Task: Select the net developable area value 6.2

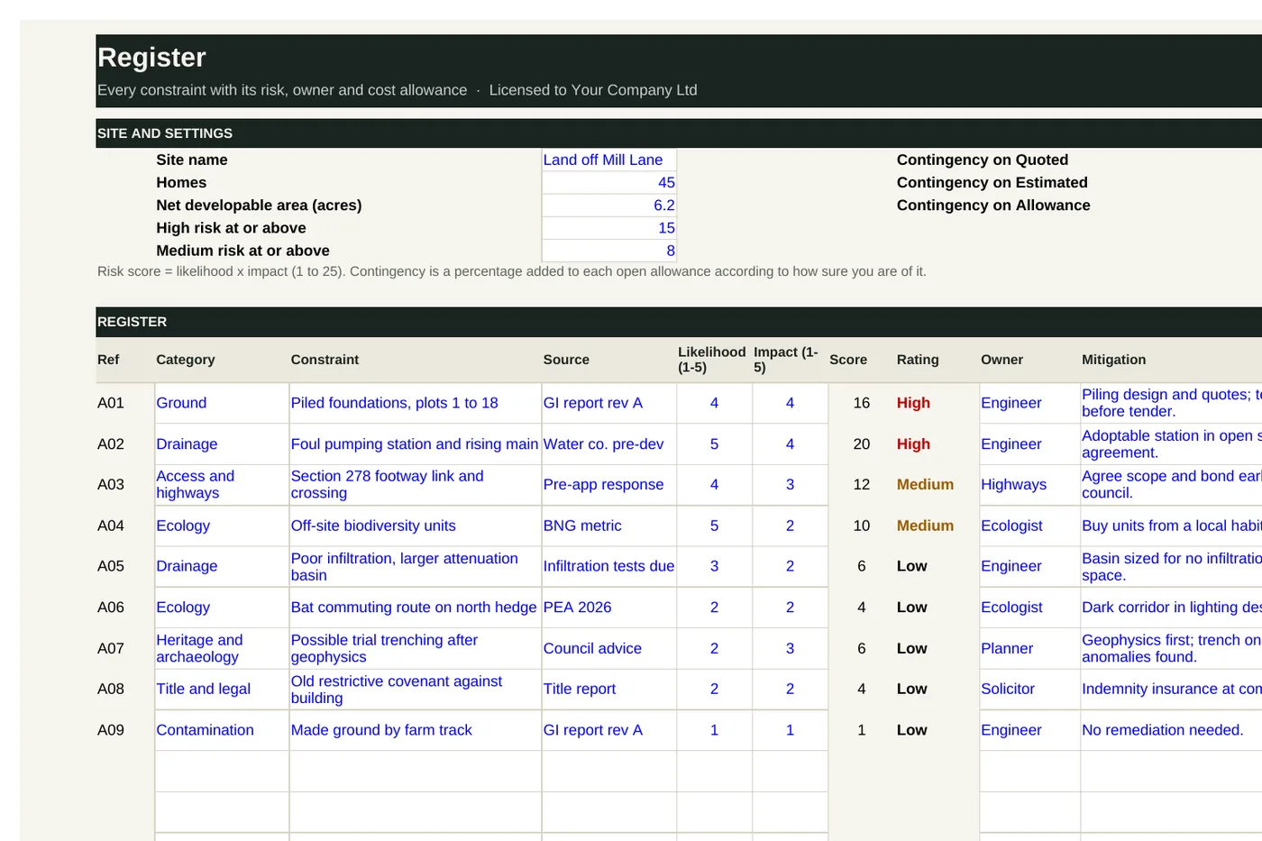Action: (x=609, y=206)
